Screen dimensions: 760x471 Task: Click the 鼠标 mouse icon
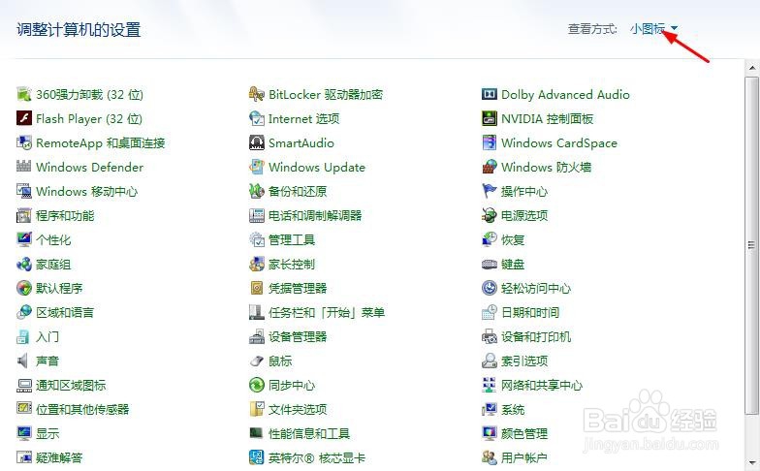(x=256, y=361)
